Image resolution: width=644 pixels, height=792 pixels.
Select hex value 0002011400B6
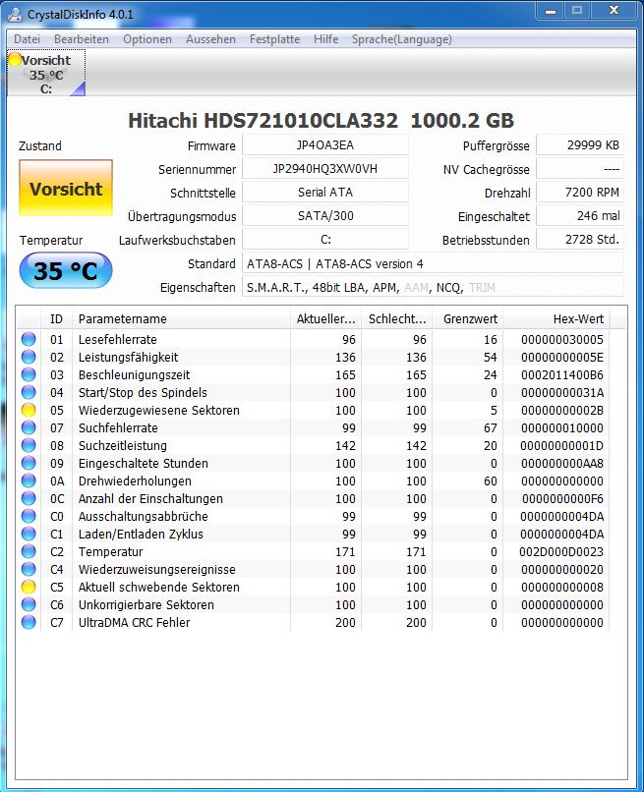click(562, 374)
